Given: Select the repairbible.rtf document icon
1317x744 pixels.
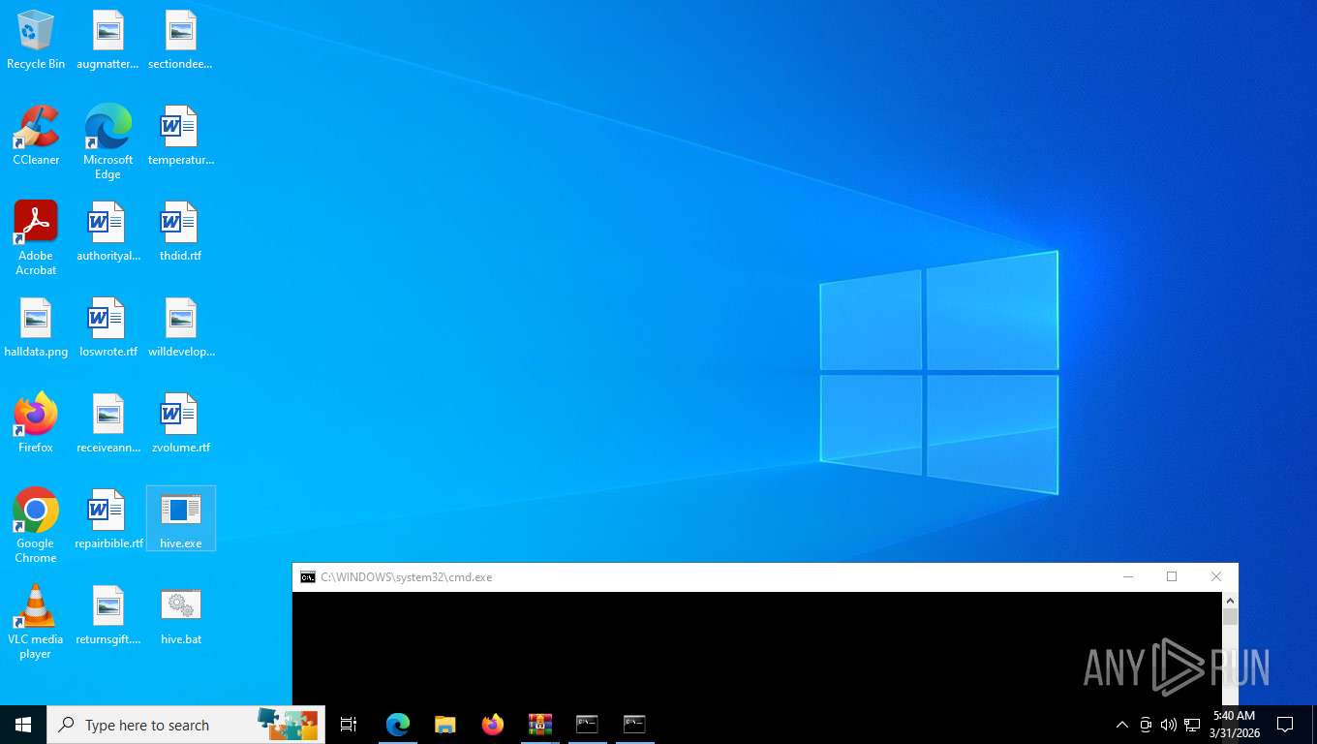Looking at the screenshot, I should (x=108, y=519).
